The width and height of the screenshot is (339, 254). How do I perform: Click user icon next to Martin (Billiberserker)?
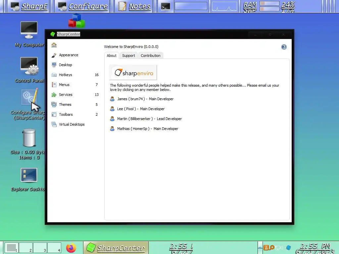coord(112,119)
